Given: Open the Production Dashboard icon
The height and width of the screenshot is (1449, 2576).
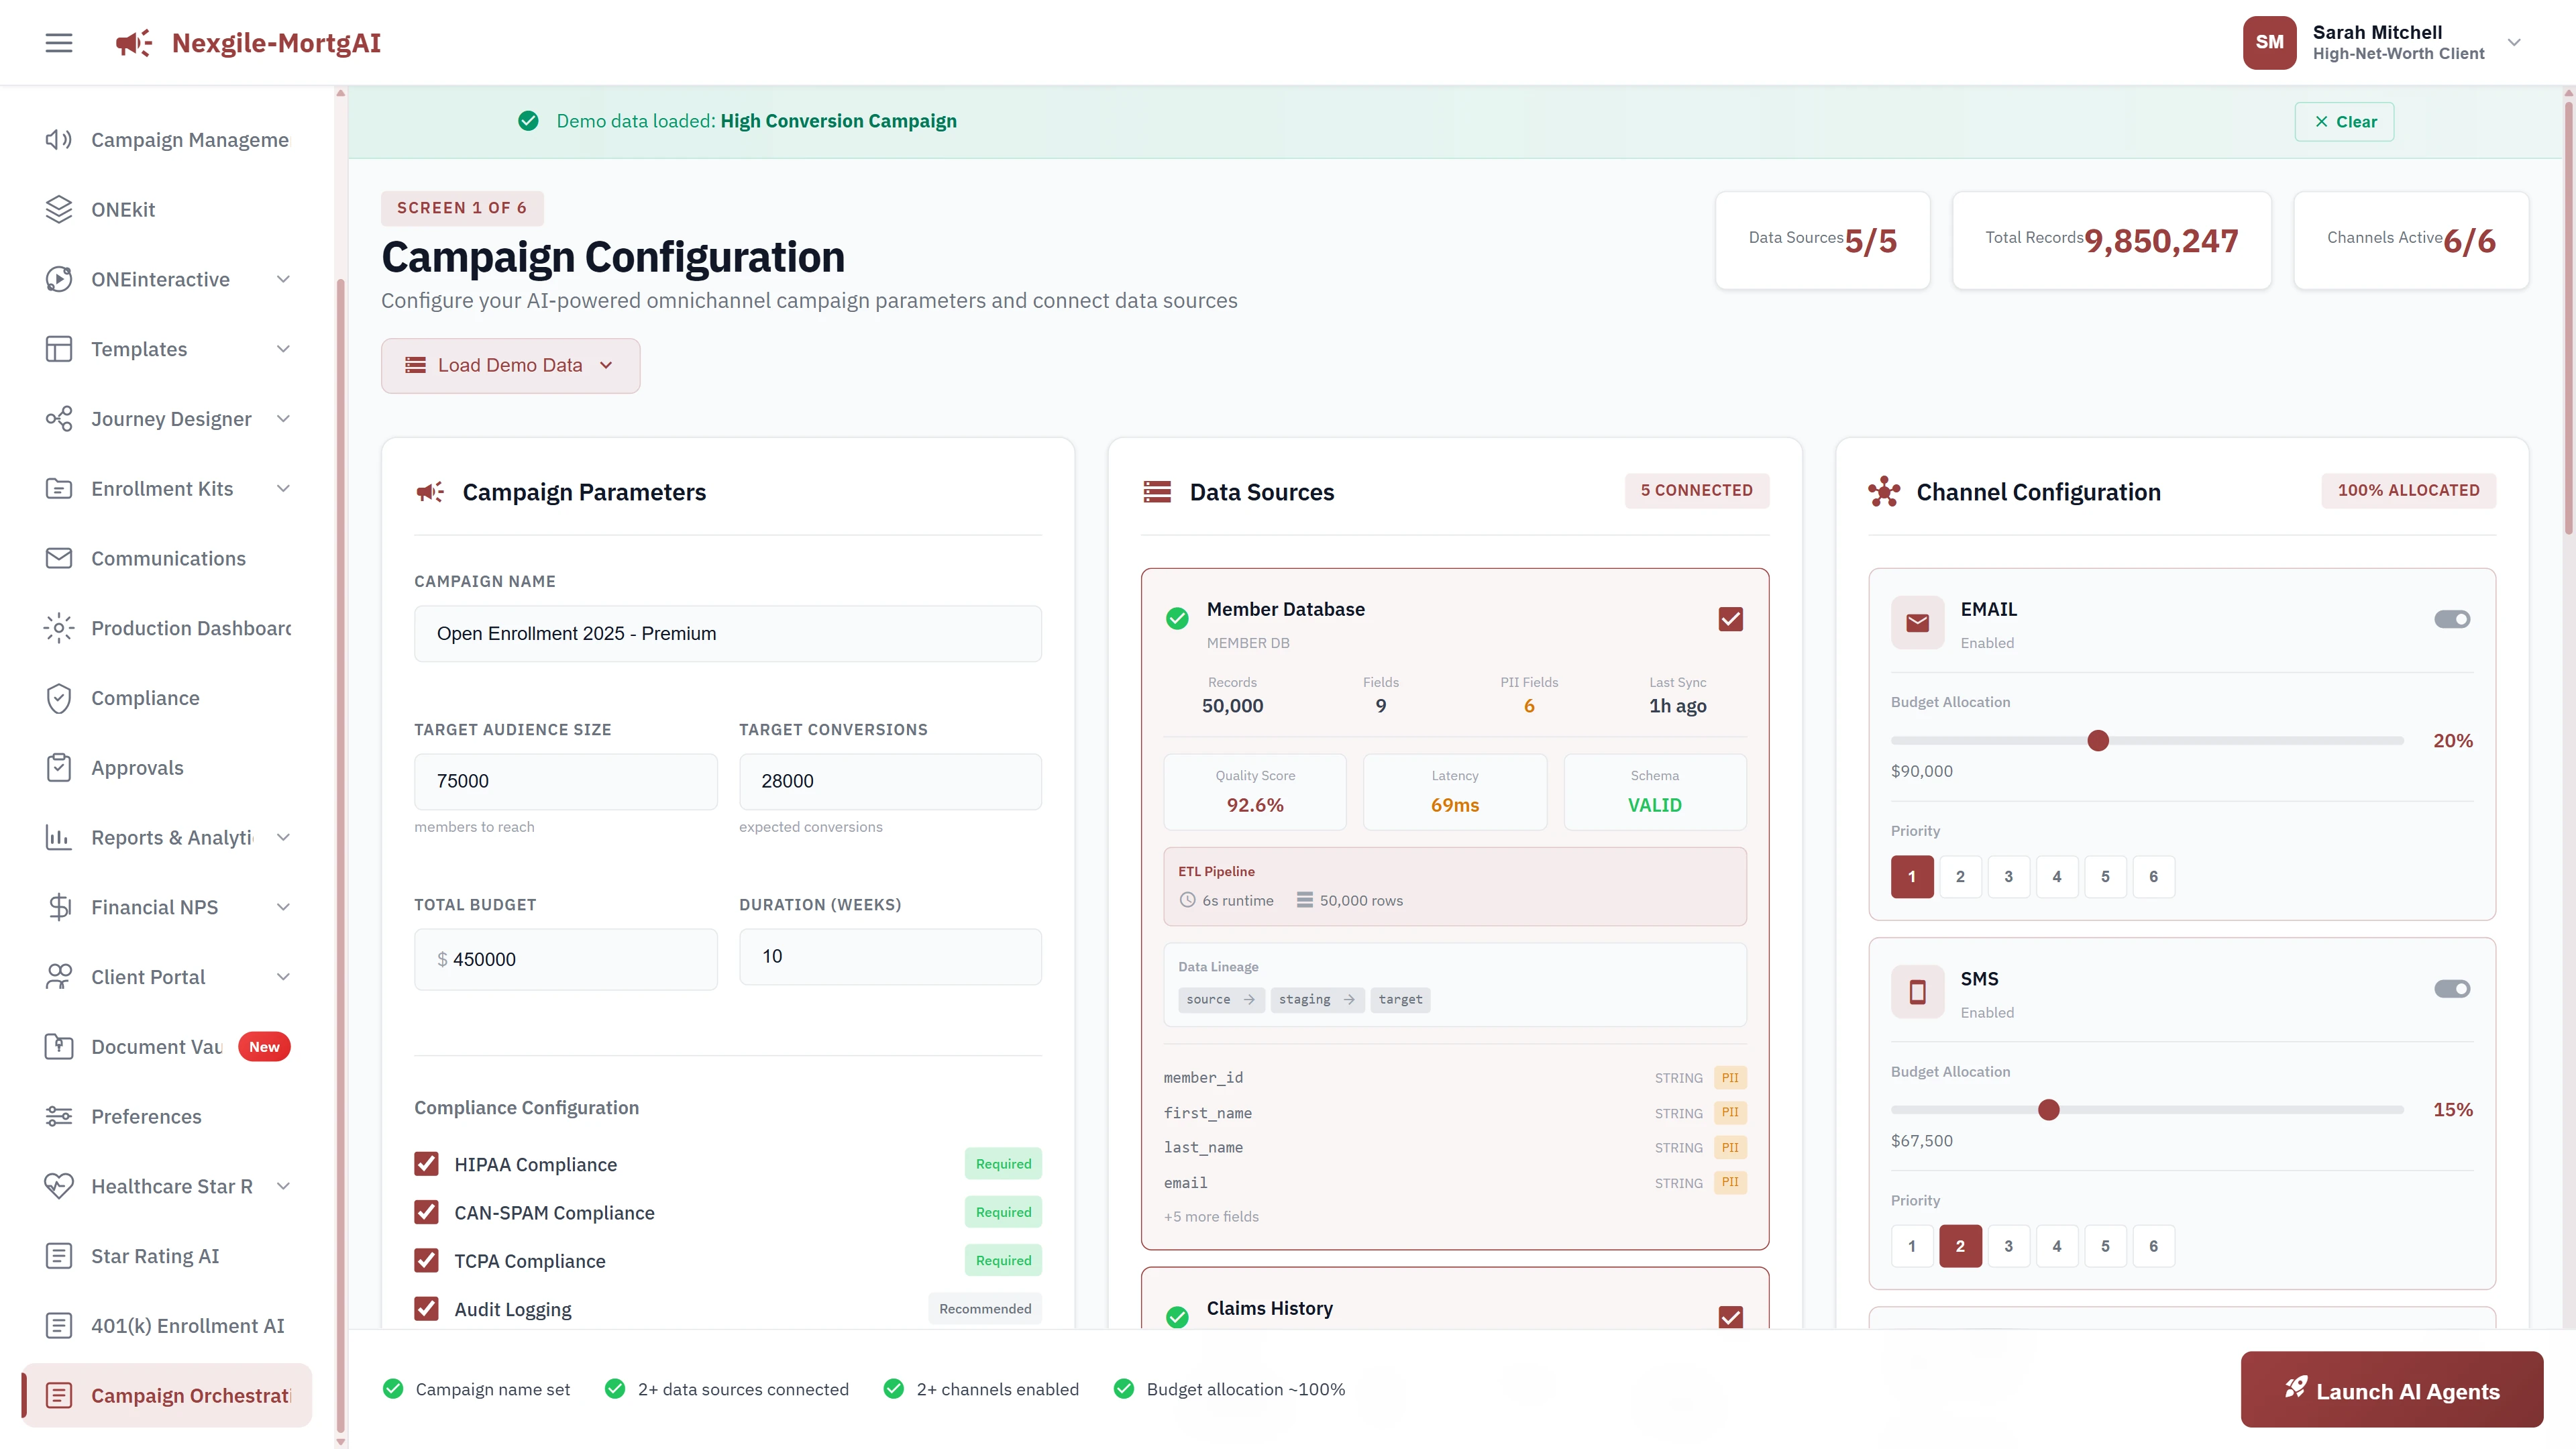Looking at the screenshot, I should click(x=58, y=628).
